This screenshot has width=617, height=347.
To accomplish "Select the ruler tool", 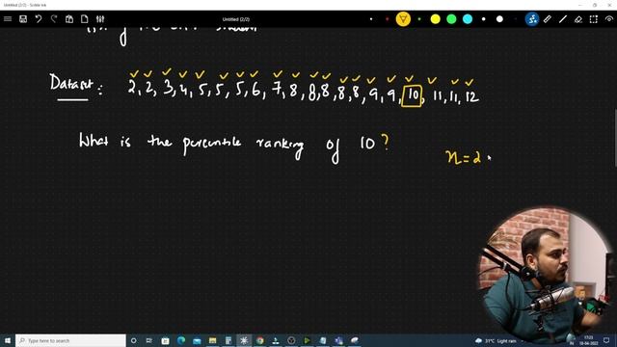I will pos(548,19).
